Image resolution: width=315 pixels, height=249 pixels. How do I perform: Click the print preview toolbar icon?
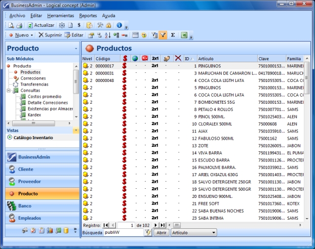[11, 25]
